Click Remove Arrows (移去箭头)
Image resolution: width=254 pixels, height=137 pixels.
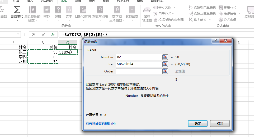click(x=198, y=20)
